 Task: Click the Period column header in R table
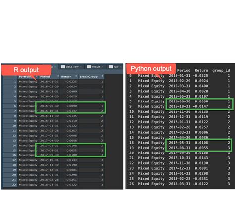coord(45,77)
